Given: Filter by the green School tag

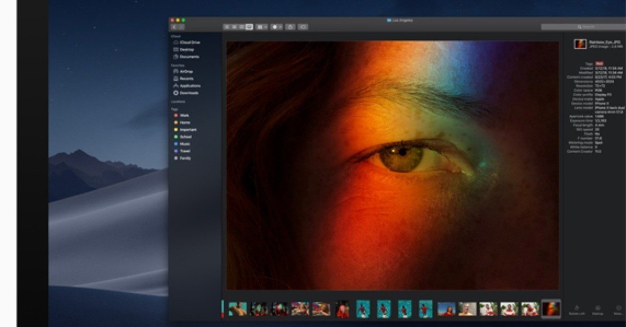Looking at the screenshot, I should [x=183, y=137].
